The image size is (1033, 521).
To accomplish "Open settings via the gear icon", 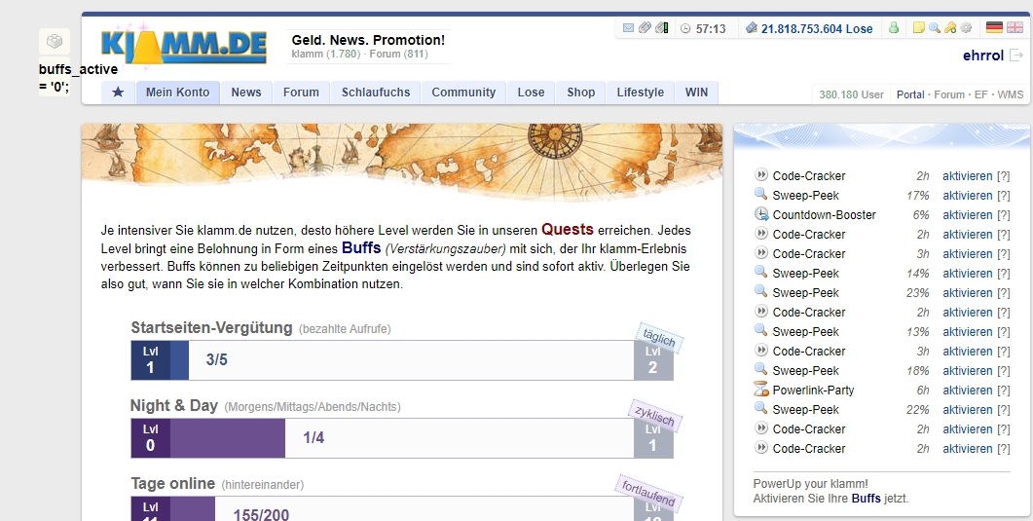I will click(965, 28).
